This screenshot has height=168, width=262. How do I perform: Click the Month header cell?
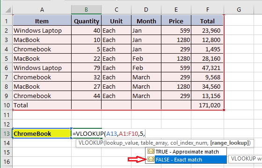click(146, 21)
